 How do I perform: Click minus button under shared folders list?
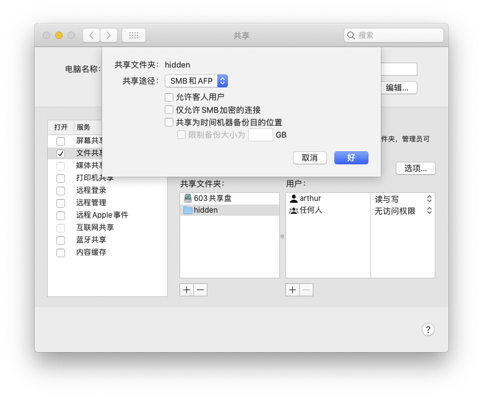point(200,290)
